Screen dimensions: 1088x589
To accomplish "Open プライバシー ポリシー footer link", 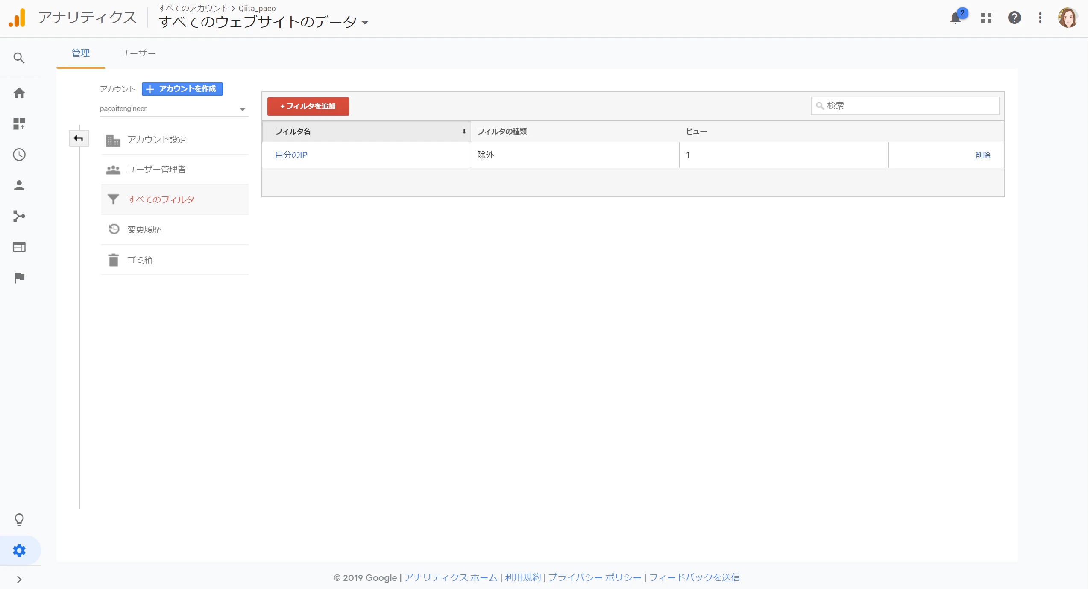I will click(595, 577).
